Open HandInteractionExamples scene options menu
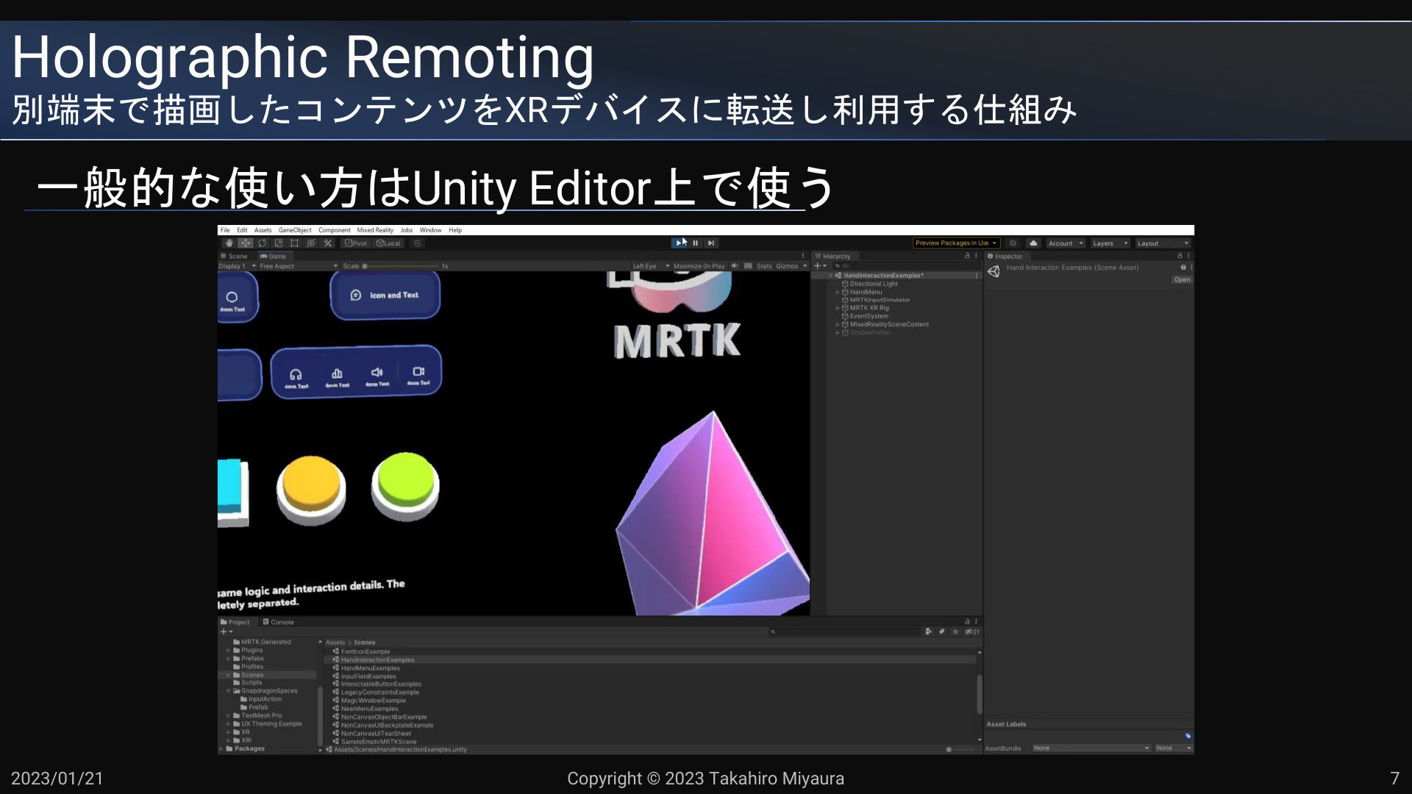The width and height of the screenshot is (1412, 794). click(977, 276)
